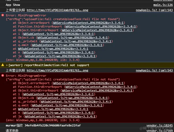The width and height of the screenshot is (174, 132).
Task: Open the unnamed WASubContext.js link in red error
Action: (53, 109)
